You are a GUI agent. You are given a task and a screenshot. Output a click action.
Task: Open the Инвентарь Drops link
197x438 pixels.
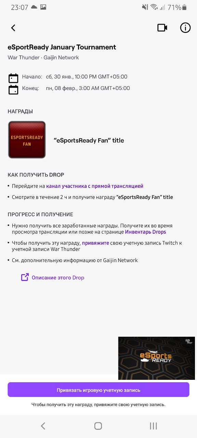[145, 232]
